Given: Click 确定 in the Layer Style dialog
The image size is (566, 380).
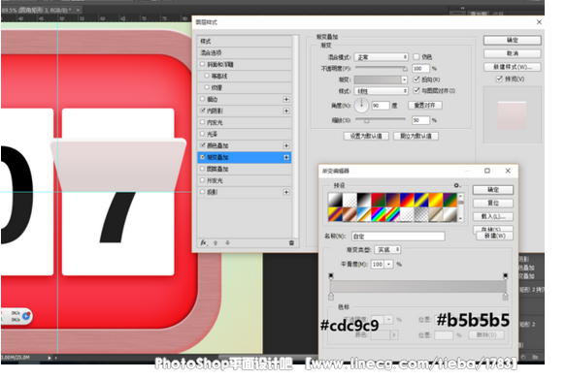Looking at the screenshot, I should click(513, 40).
